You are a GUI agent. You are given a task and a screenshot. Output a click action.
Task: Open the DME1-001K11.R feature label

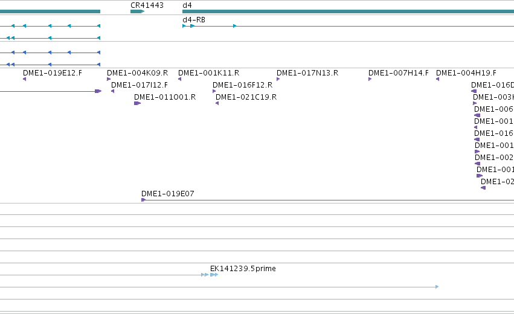coord(208,73)
